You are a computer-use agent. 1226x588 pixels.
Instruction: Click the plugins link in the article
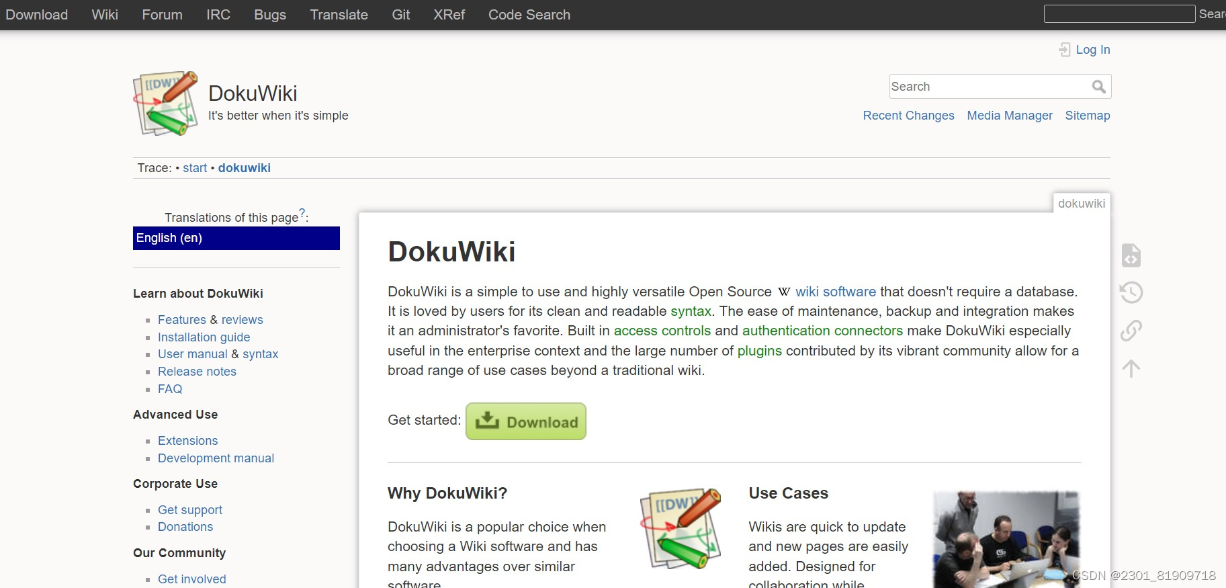pos(760,351)
